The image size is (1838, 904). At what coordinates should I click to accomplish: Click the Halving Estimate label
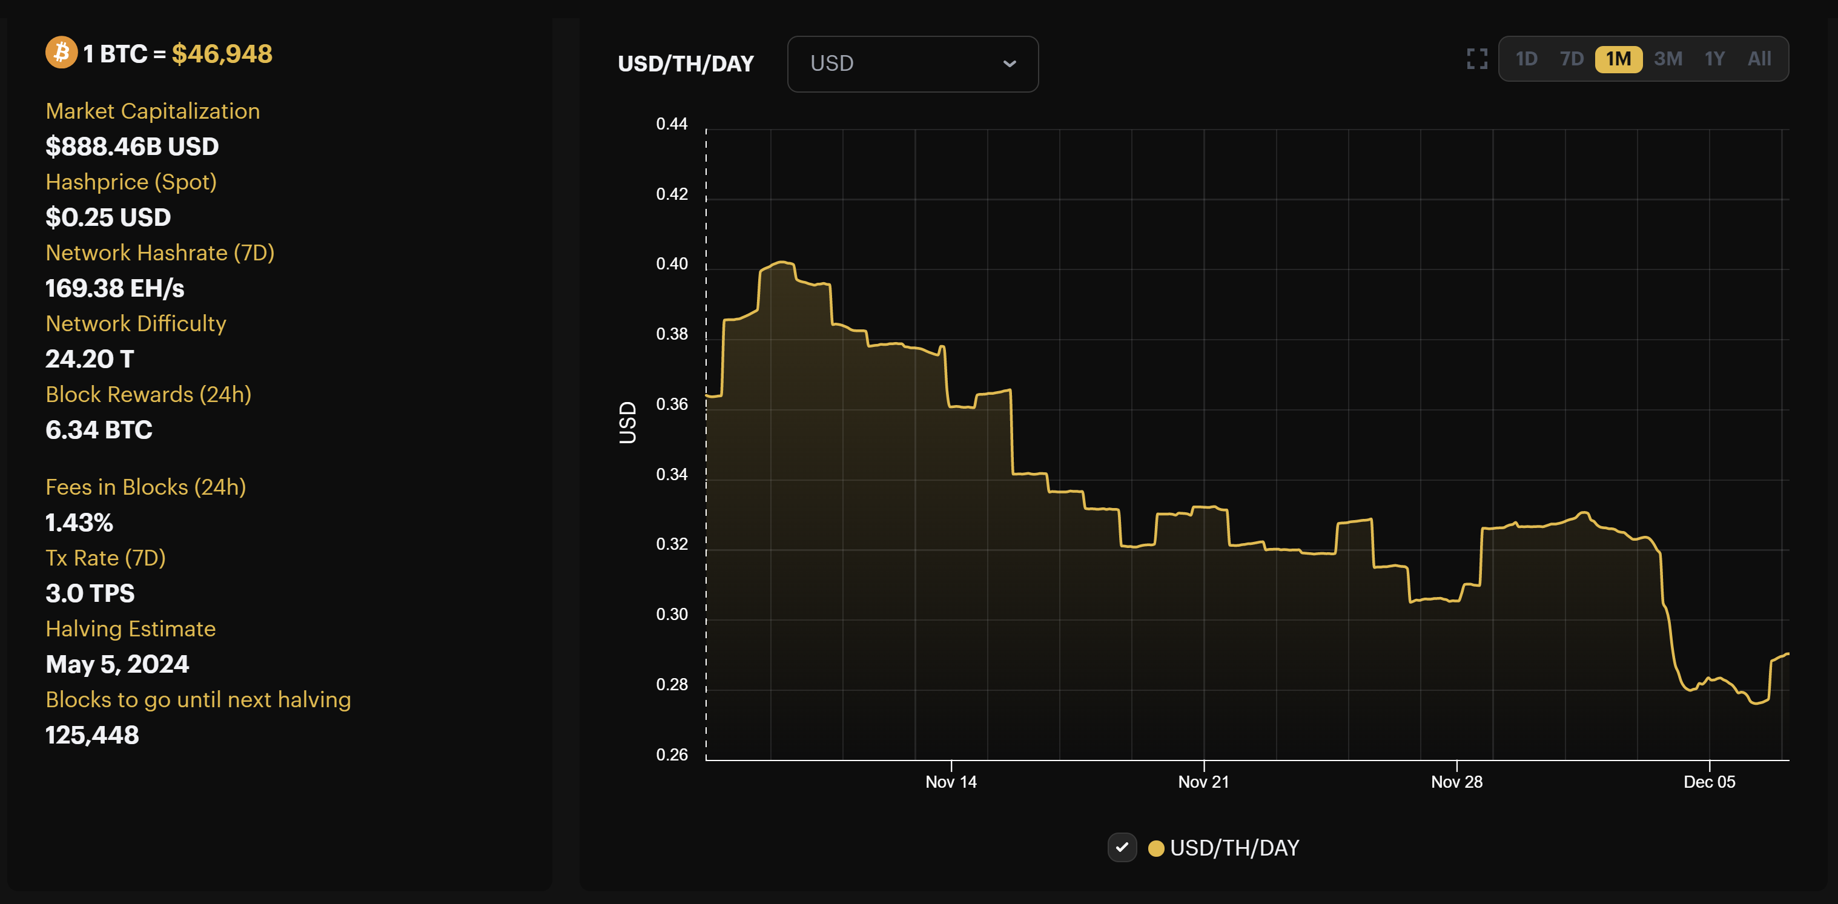(x=130, y=629)
